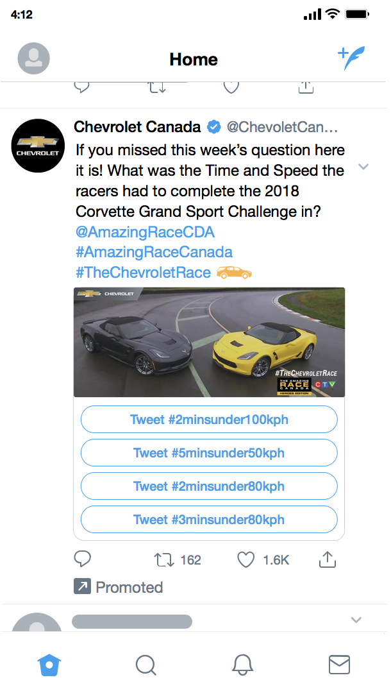The image size is (391, 698).
Task: Open Notifications bell tab
Action: coord(242,665)
